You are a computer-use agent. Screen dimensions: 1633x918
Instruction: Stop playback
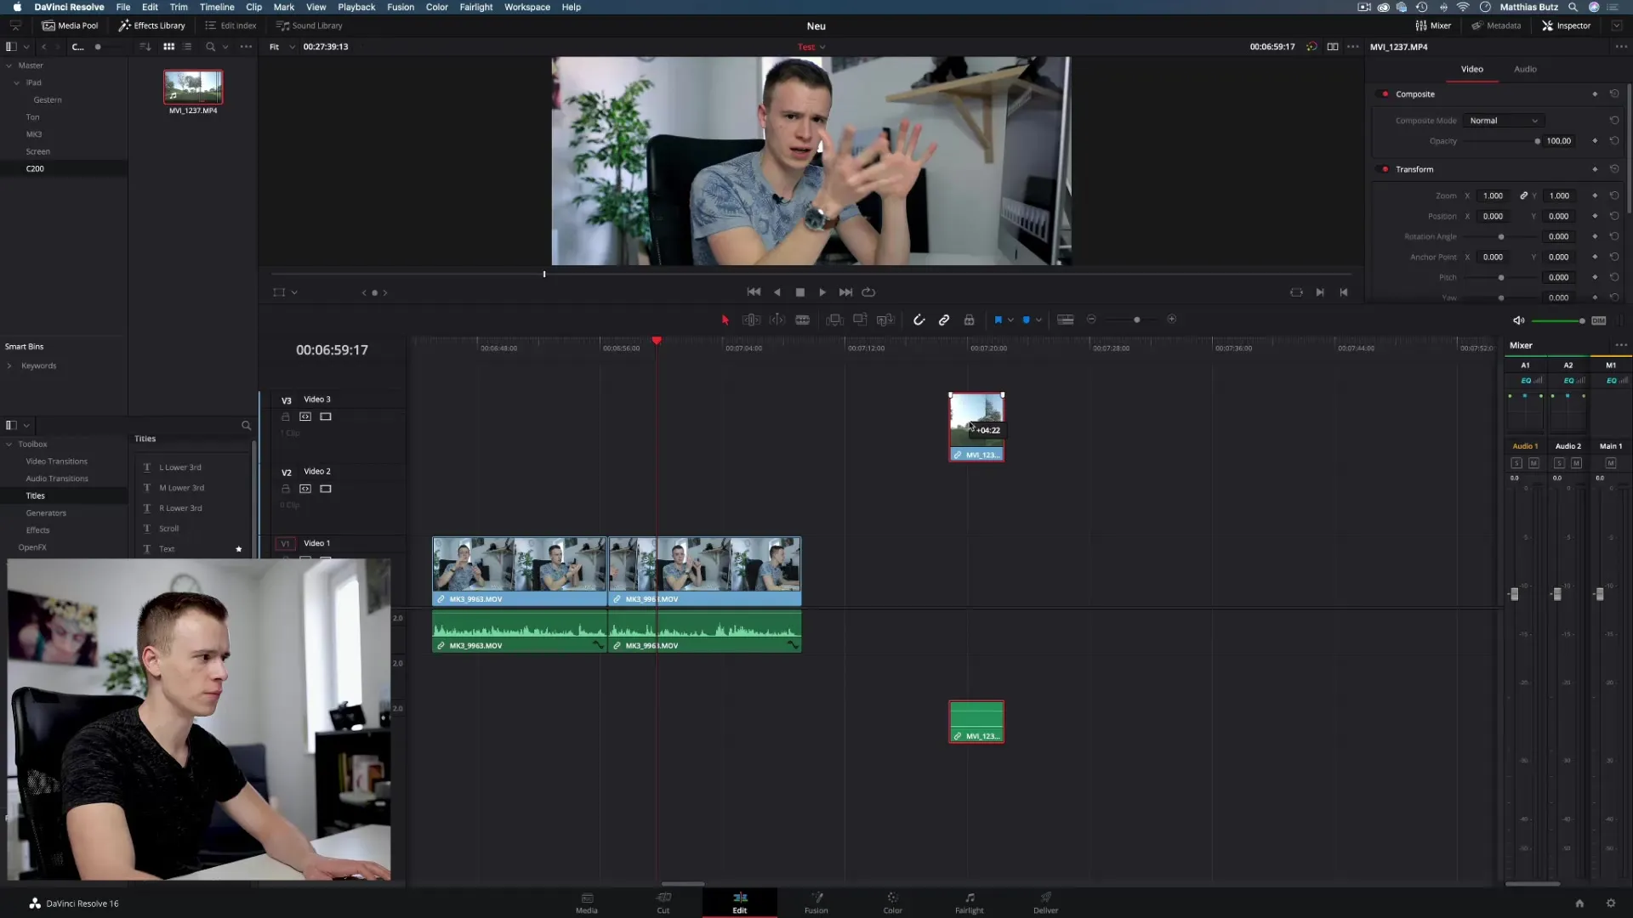click(x=799, y=292)
